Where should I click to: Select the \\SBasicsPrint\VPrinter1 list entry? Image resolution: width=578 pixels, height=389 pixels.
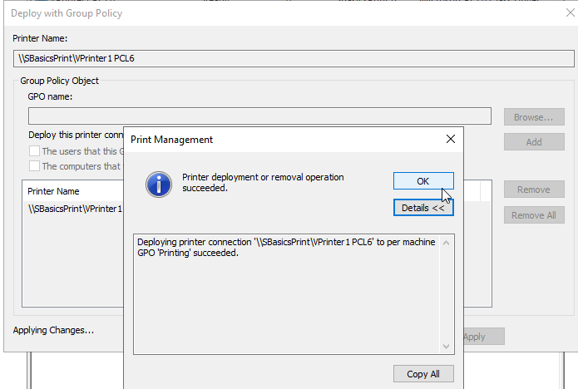(x=75, y=209)
